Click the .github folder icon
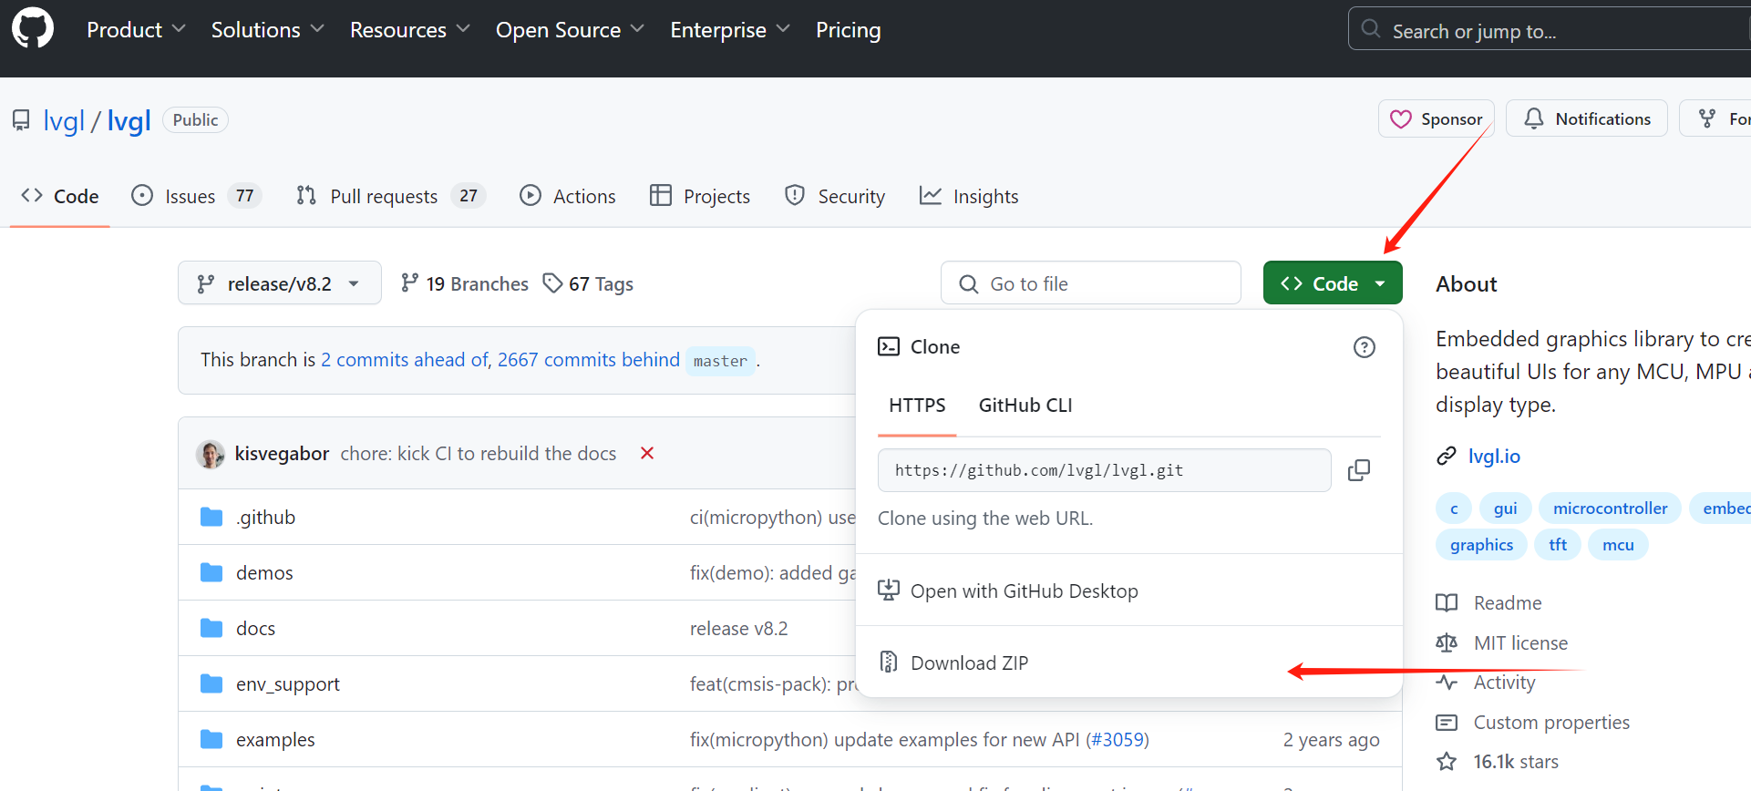 tap(211, 518)
